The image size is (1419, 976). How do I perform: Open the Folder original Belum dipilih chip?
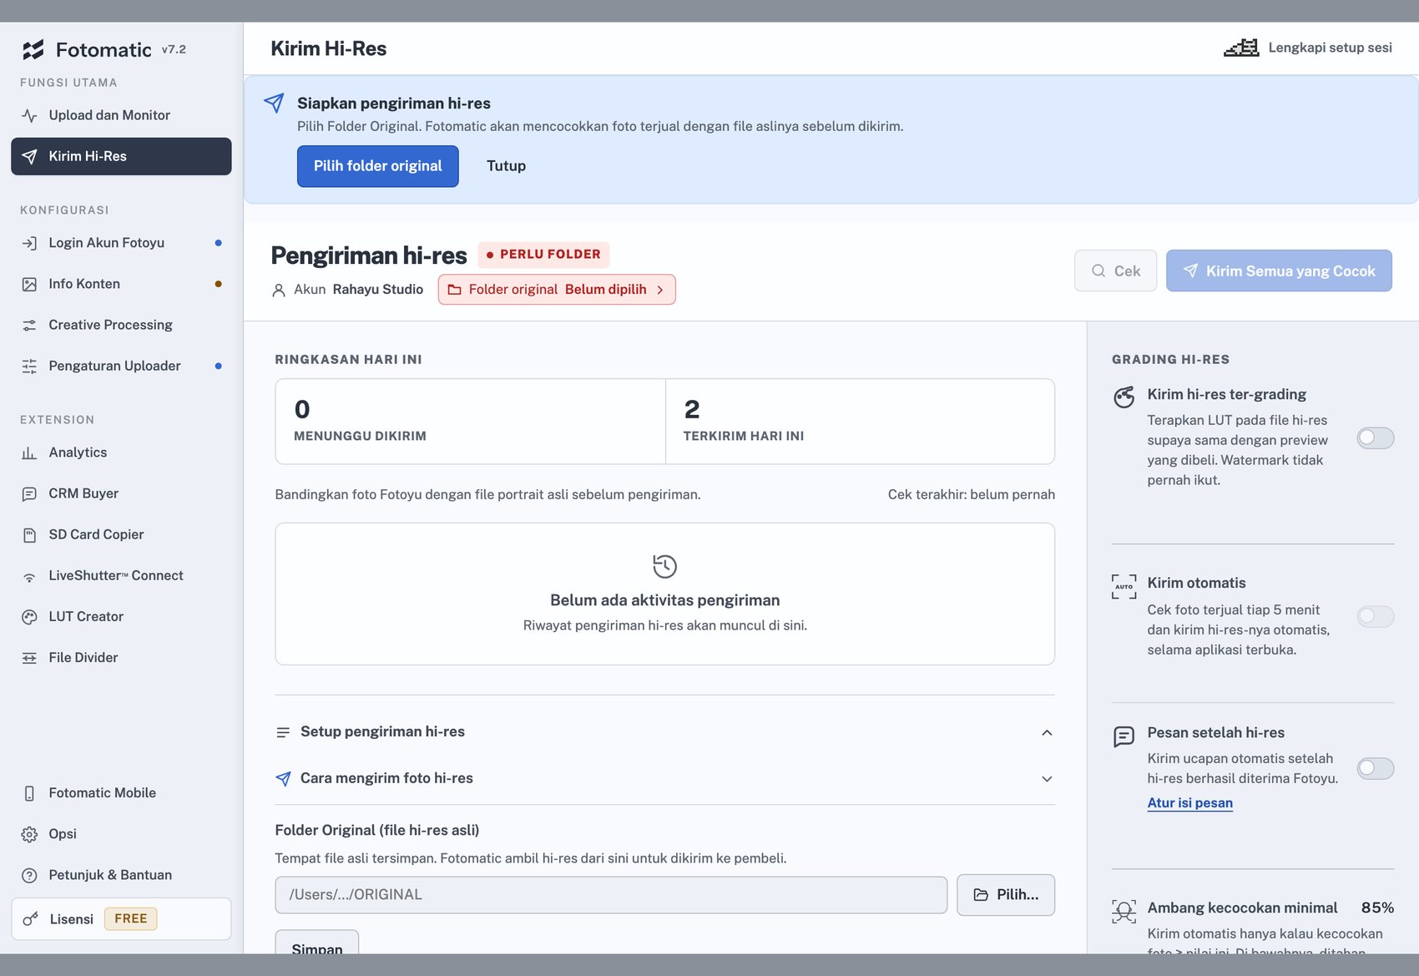557,290
